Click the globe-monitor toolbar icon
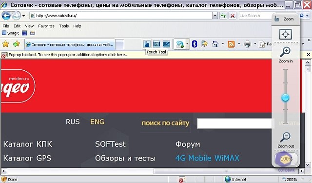This screenshot has height=183, width=312. click(x=180, y=44)
